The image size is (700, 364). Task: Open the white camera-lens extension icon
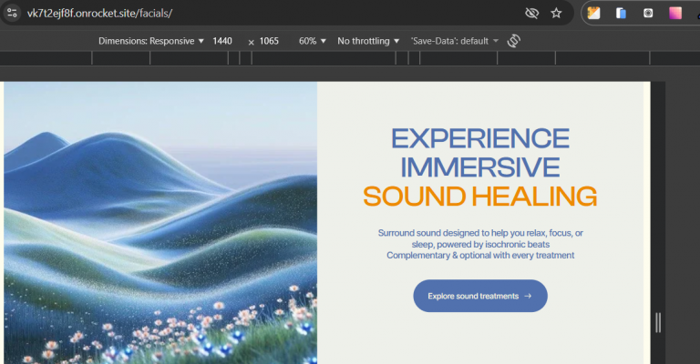pos(648,13)
